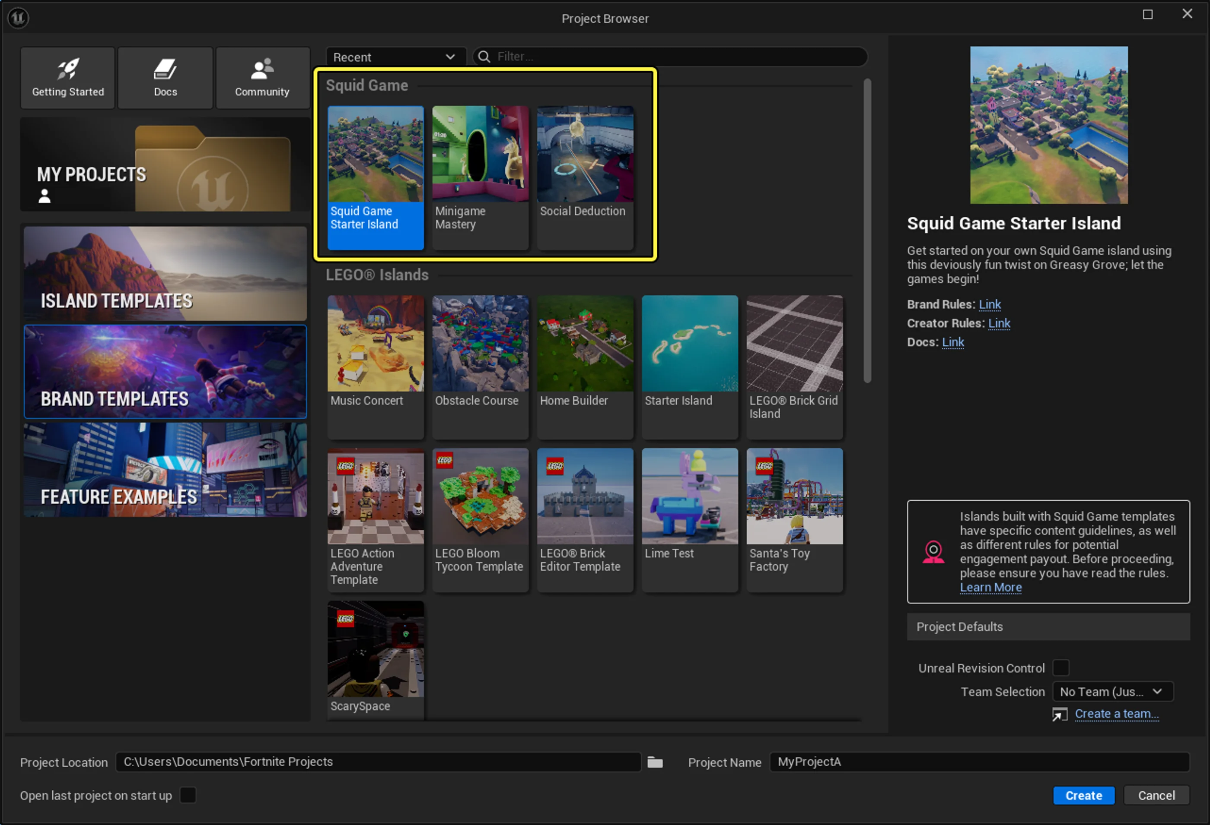This screenshot has width=1210, height=825.
Task: Click the Project Name input field
Action: tap(979, 762)
